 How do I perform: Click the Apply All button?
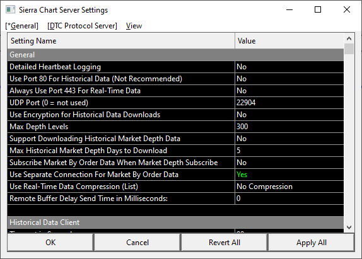point(312,243)
